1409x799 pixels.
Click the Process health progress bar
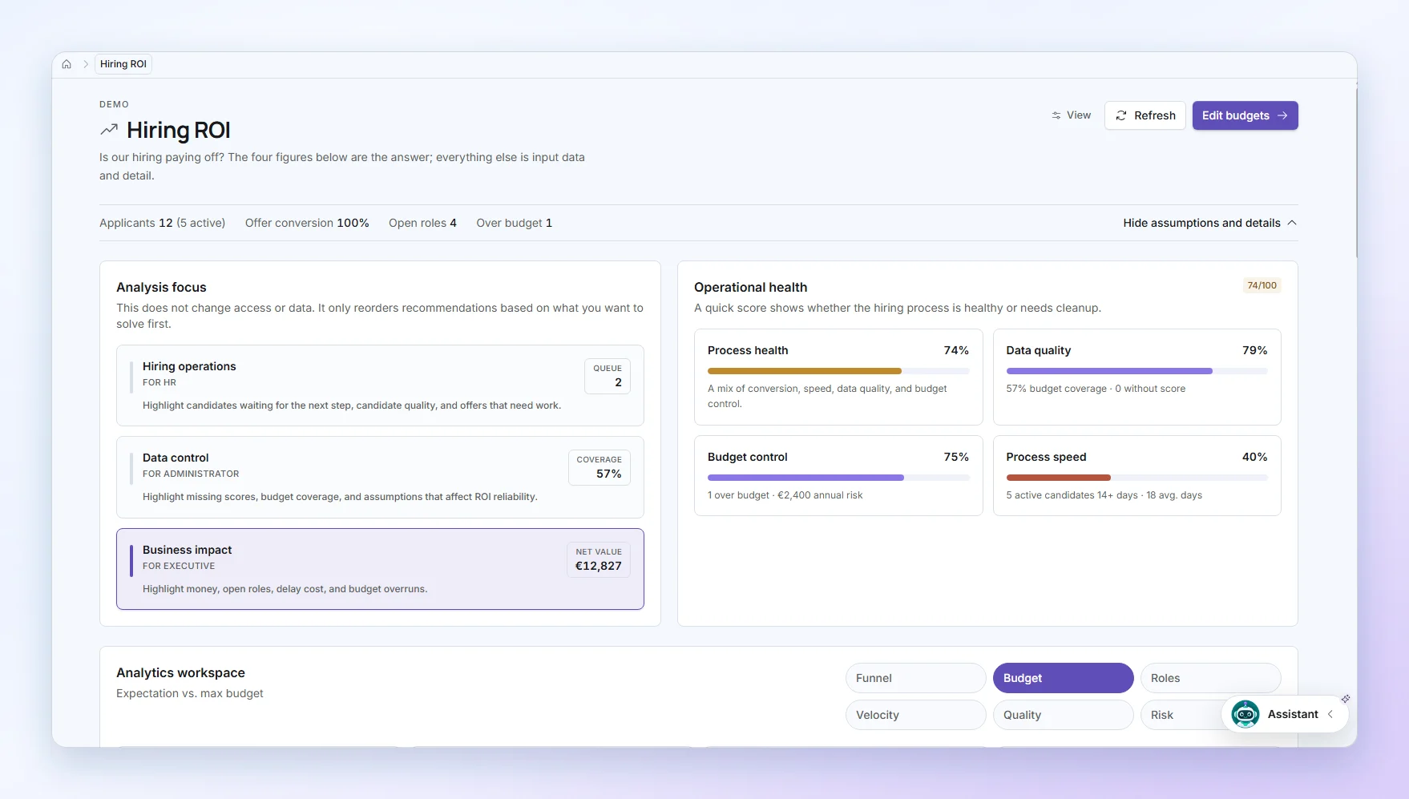(838, 371)
